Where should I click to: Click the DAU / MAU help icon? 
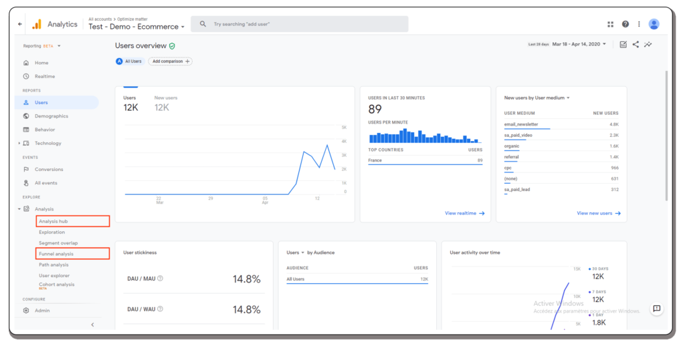coord(161,279)
